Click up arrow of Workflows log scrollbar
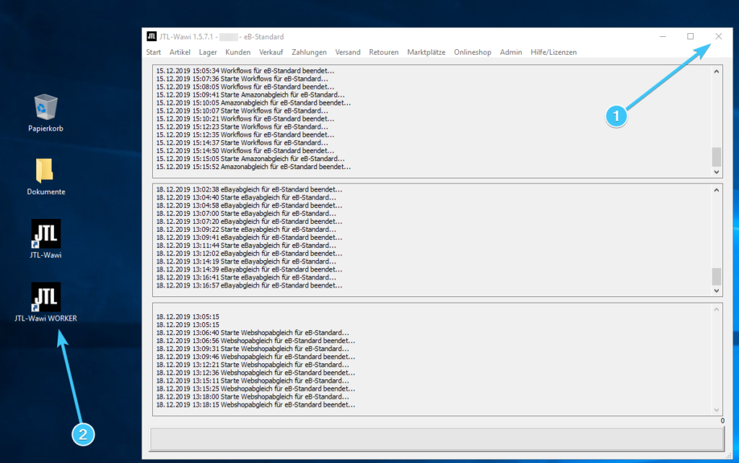The height and width of the screenshot is (463, 739). [717, 72]
